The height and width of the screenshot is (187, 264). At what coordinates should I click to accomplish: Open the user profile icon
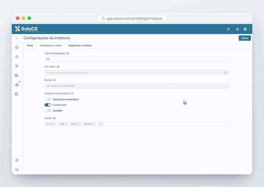245,29
